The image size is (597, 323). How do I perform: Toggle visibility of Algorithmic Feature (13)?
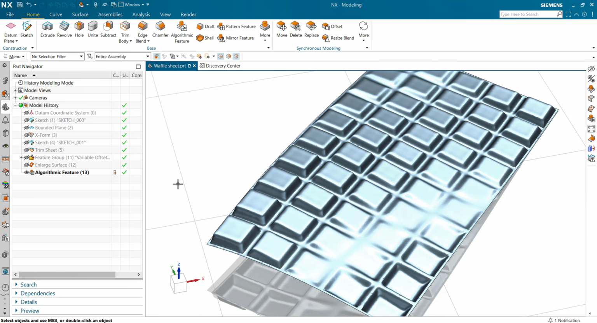[x=26, y=172]
